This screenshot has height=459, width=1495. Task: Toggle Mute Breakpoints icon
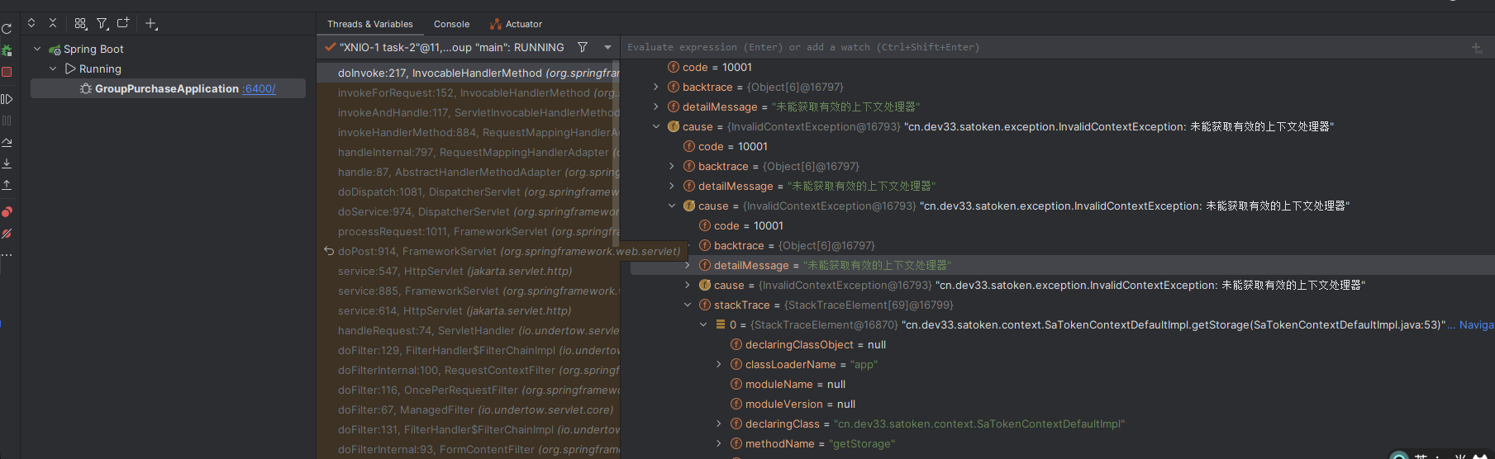point(7,234)
